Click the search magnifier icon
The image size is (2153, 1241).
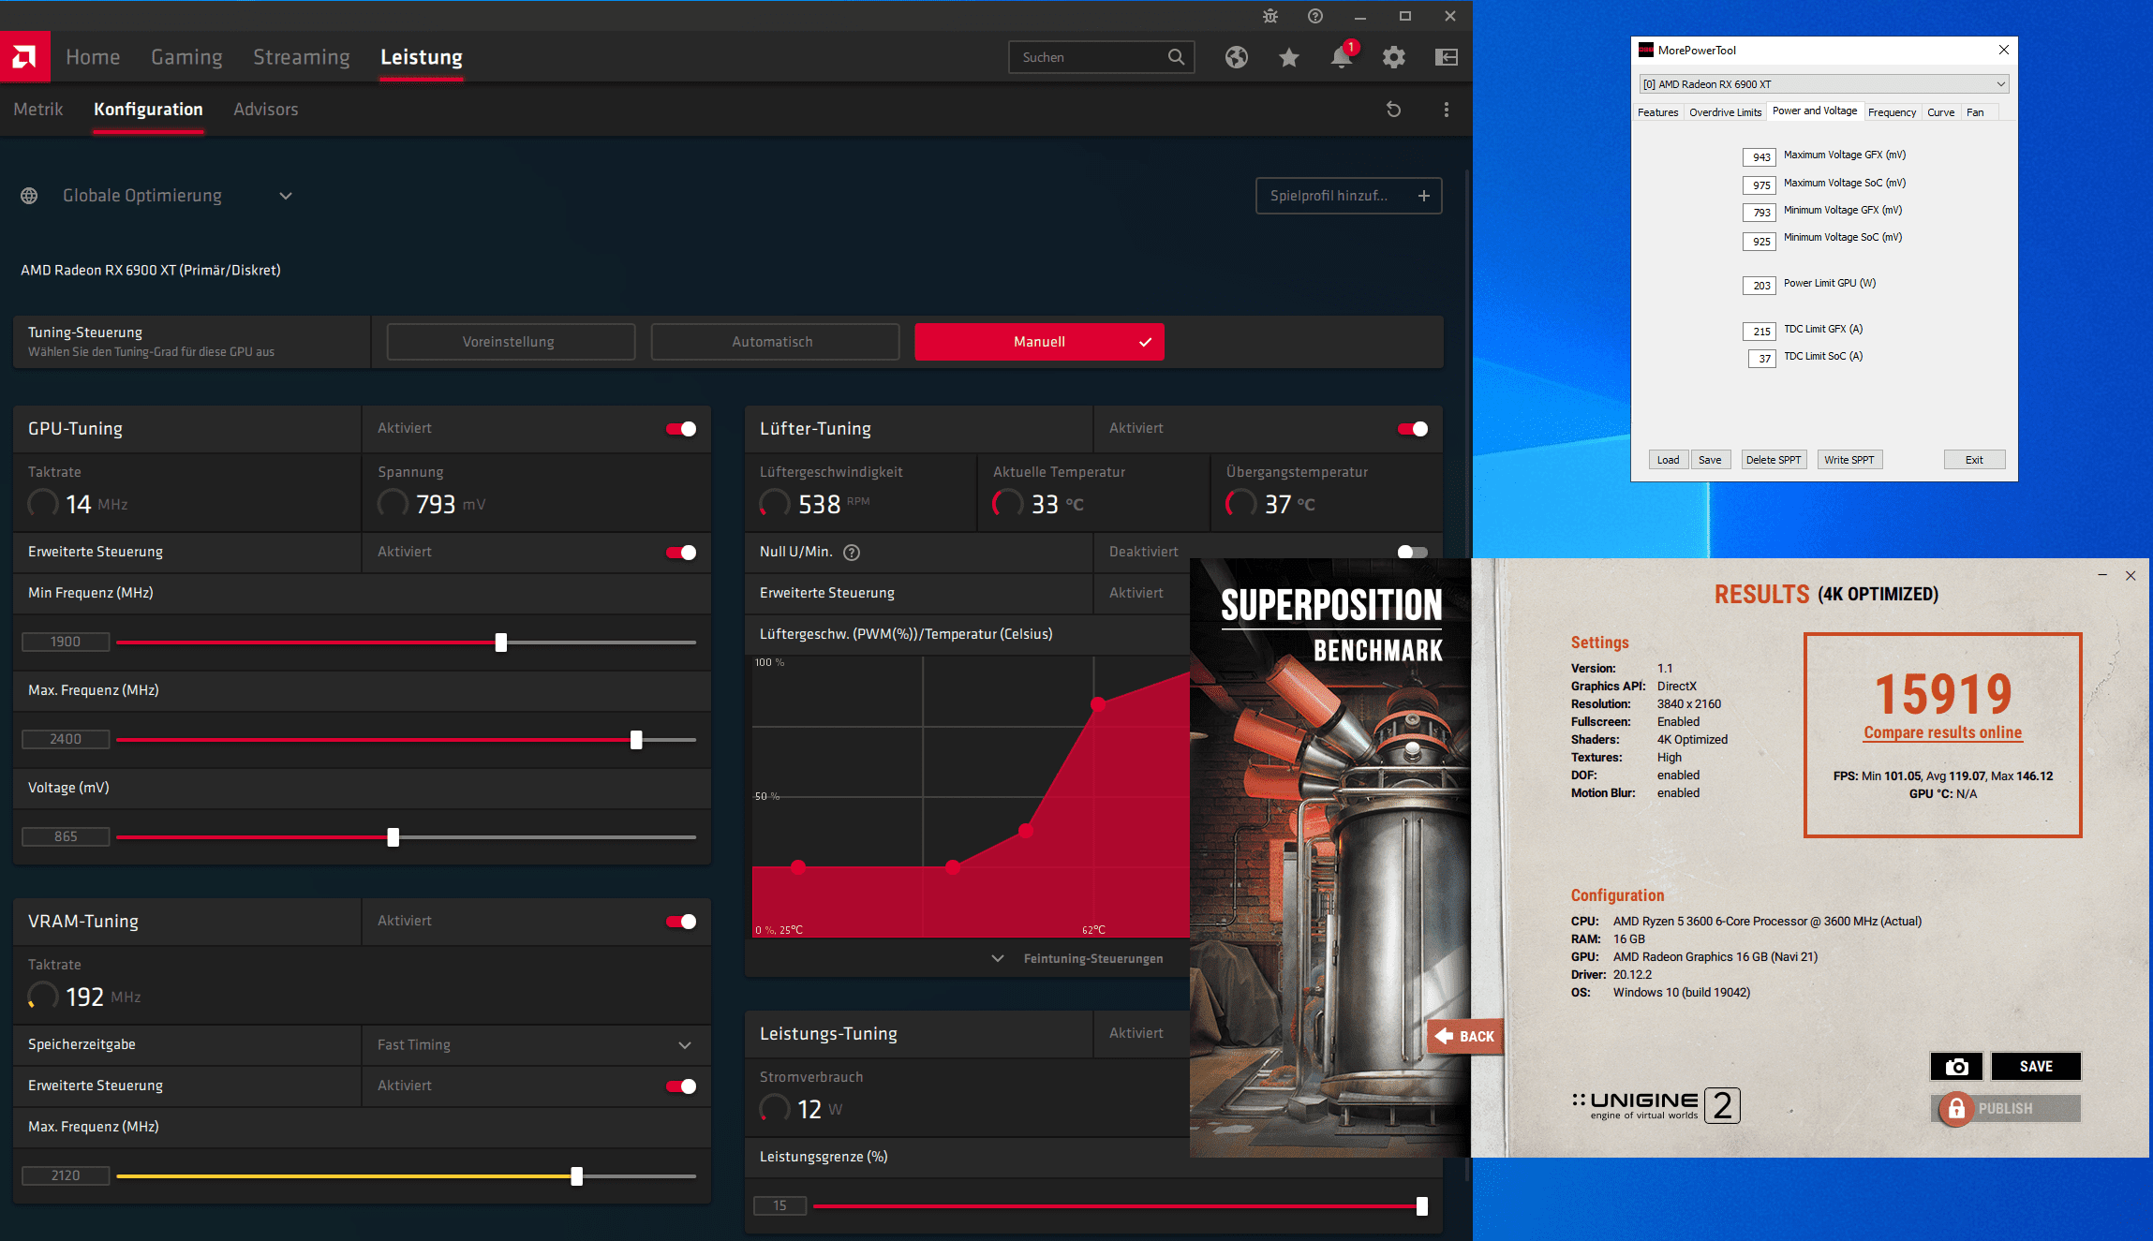pos(1176,57)
